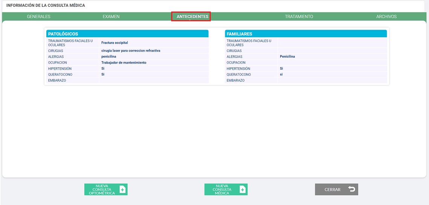Click the ALERGIAS label under Patológicos
Viewport: 429px width, 205px height.
point(56,57)
